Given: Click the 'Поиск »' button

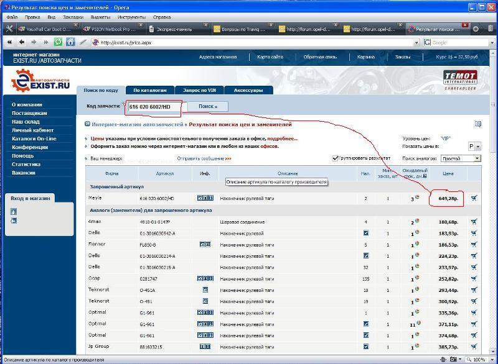Looking at the screenshot, I should coord(208,107).
